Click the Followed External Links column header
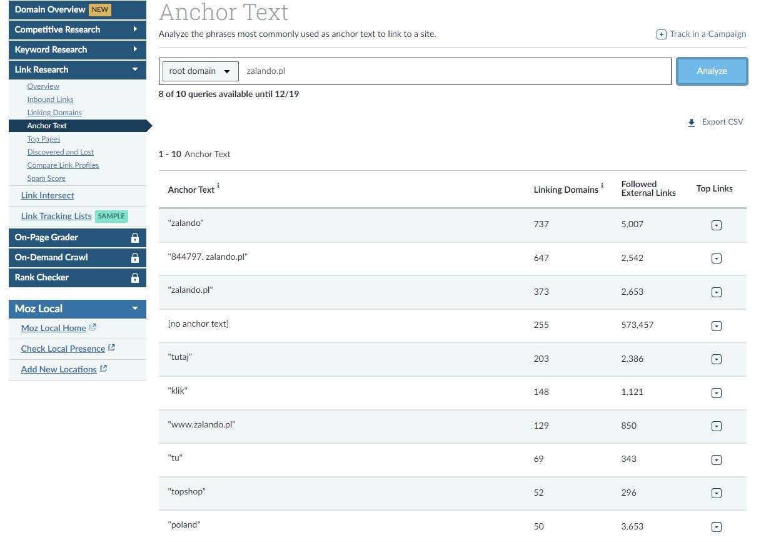 point(648,188)
